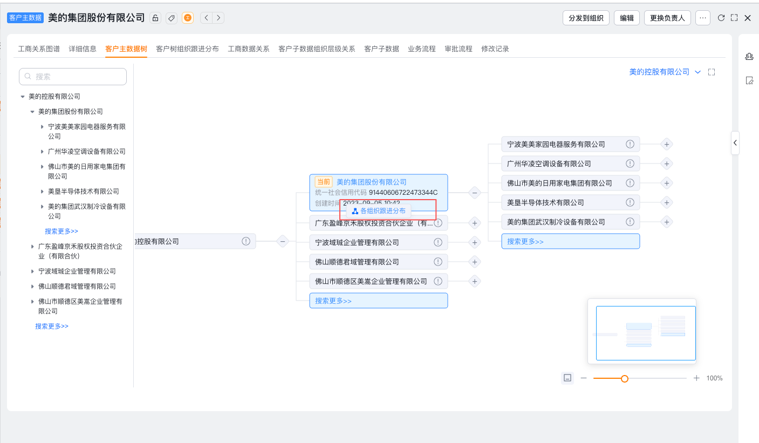Screen dimensions: 759x443
Task: Open 美的控股有限公司 dropdown at top right
Action: click(665, 72)
